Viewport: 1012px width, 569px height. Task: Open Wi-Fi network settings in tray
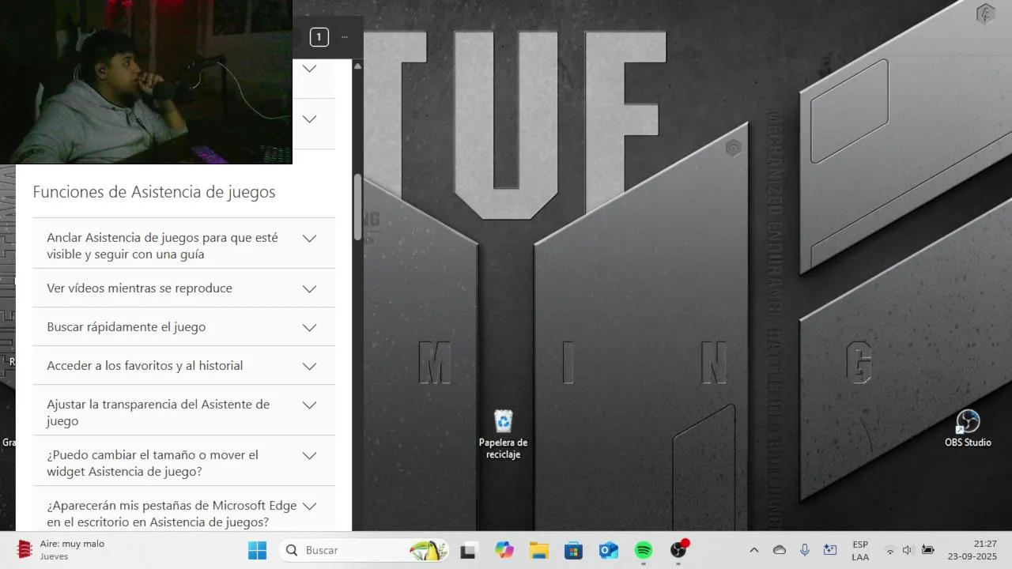pyautogui.click(x=889, y=550)
